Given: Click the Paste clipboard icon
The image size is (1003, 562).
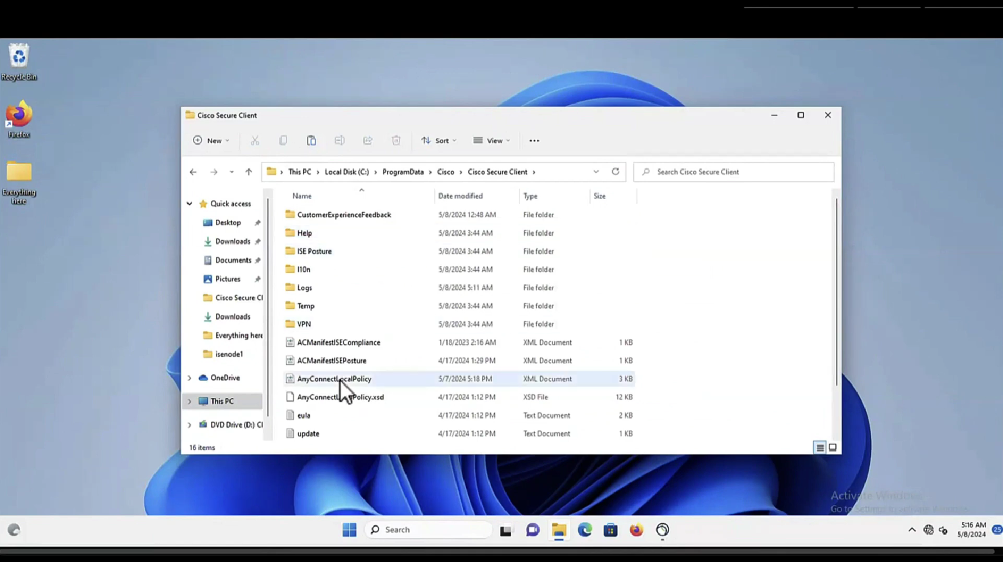Looking at the screenshot, I should 311,140.
